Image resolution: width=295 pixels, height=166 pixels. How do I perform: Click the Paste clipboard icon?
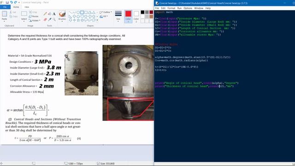[x=4, y=14]
